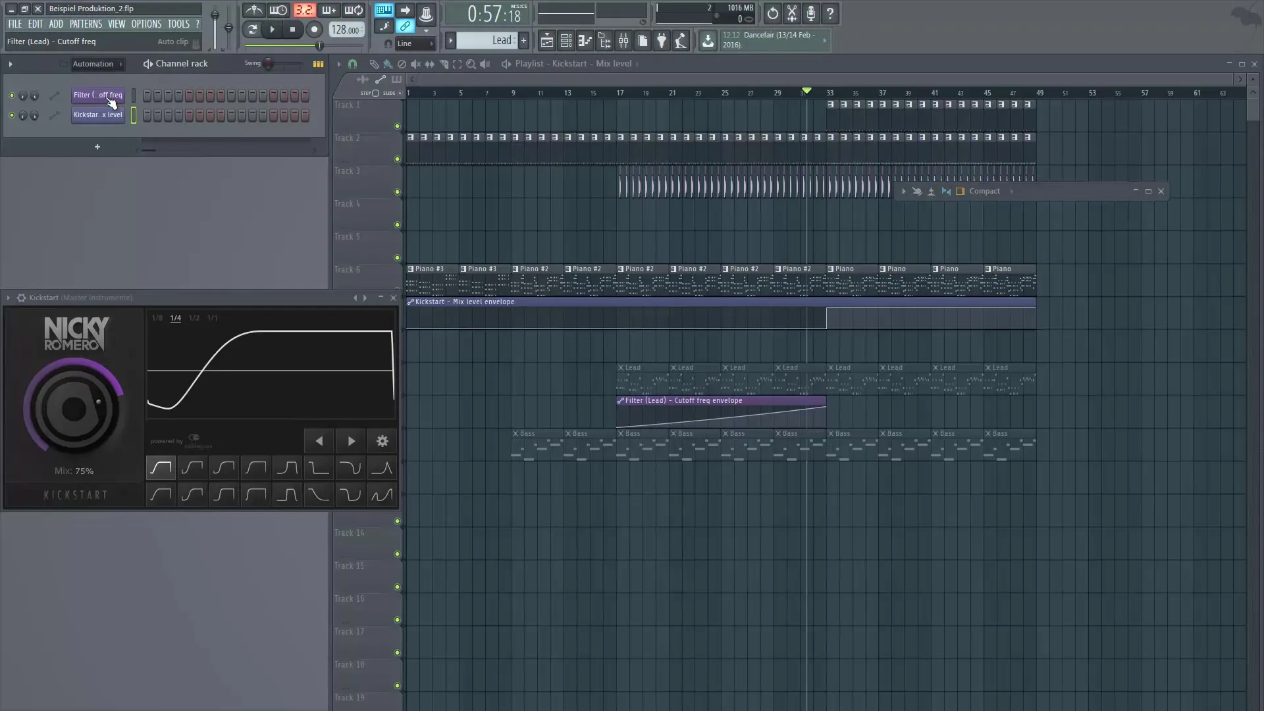Viewport: 1264px width, 711px height.
Task: Select the 1/2 rate in Kickstart
Action: point(194,318)
